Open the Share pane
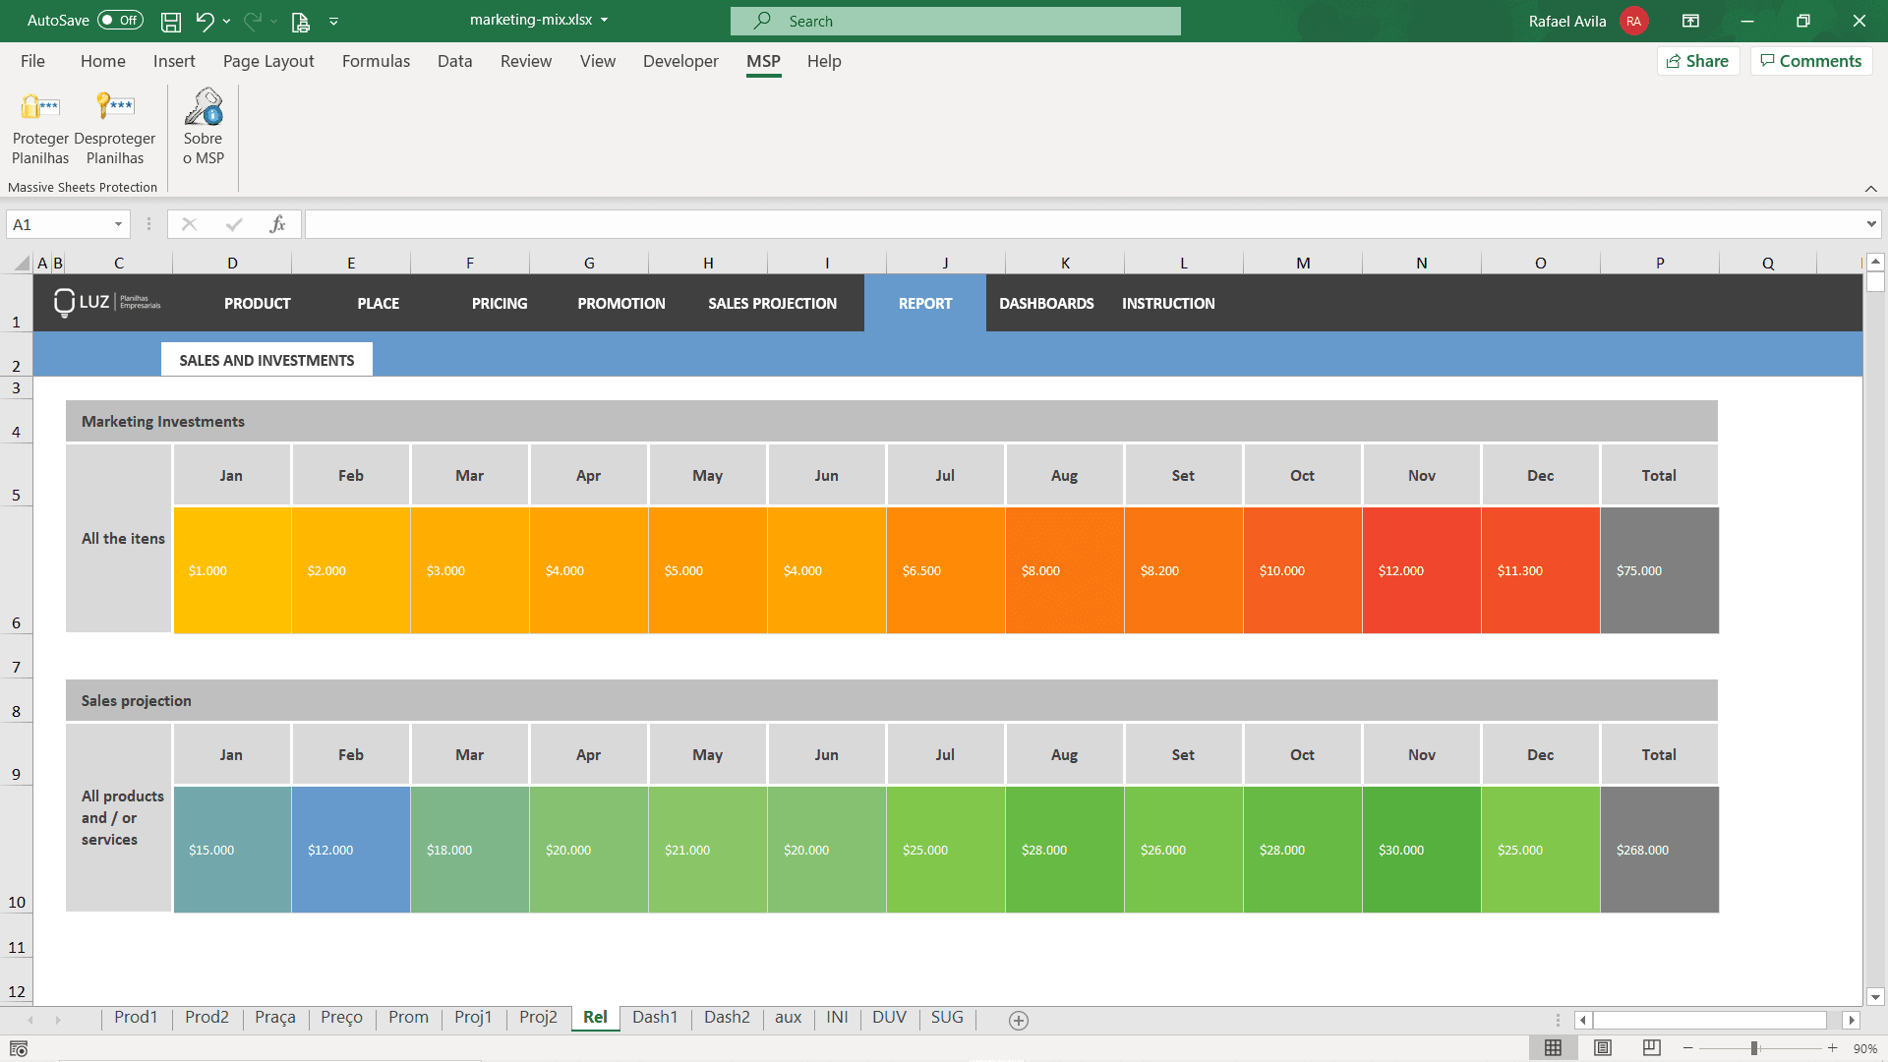 click(x=1698, y=60)
